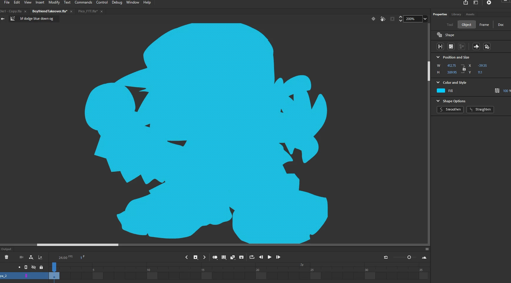Collapse the Shape Options section
The image size is (511, 283).
[x=438, y=101]
